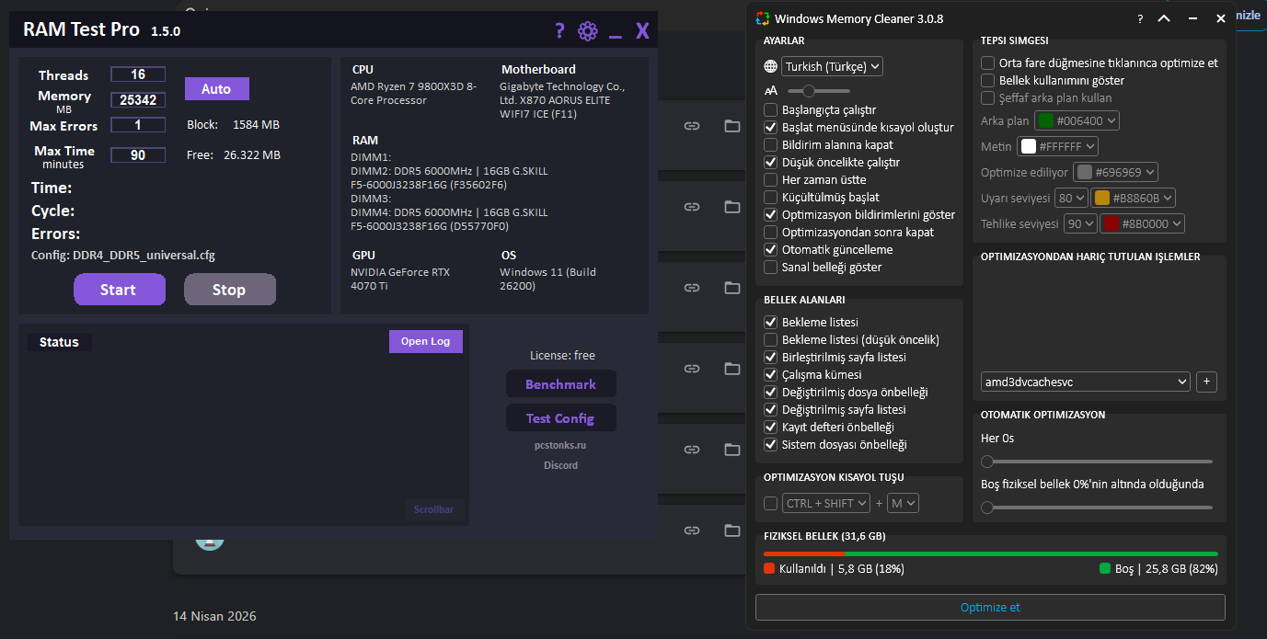This screenshot has width=1267, height=639.
Task: Open the Test Config section
Action: [x=561, y=418]
